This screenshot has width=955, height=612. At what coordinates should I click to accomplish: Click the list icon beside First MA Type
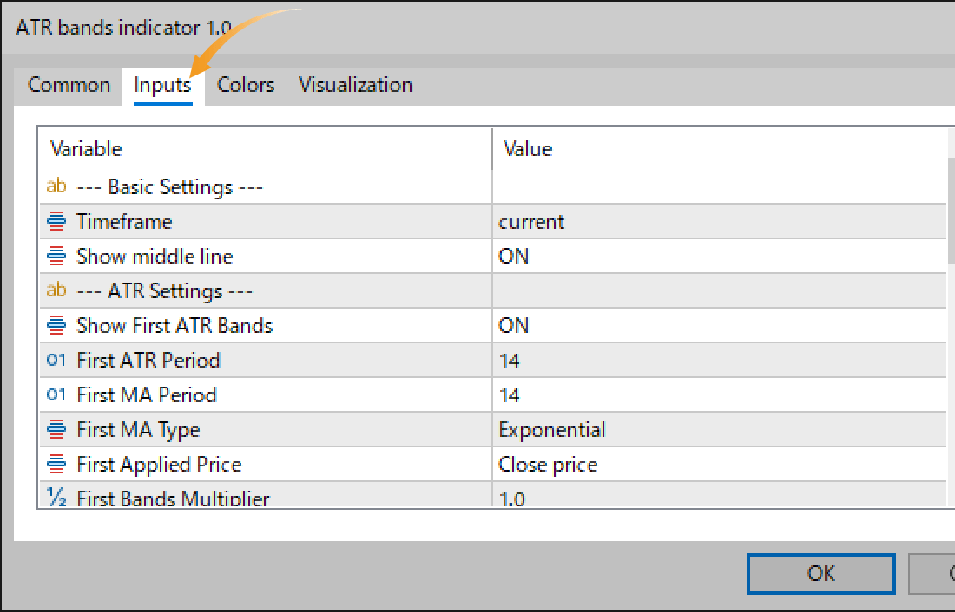tap(55, 429)
